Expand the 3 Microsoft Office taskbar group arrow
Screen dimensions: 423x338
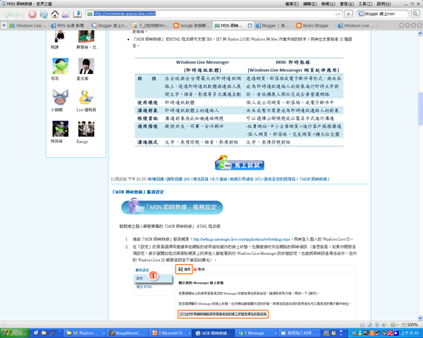point(190,333)
